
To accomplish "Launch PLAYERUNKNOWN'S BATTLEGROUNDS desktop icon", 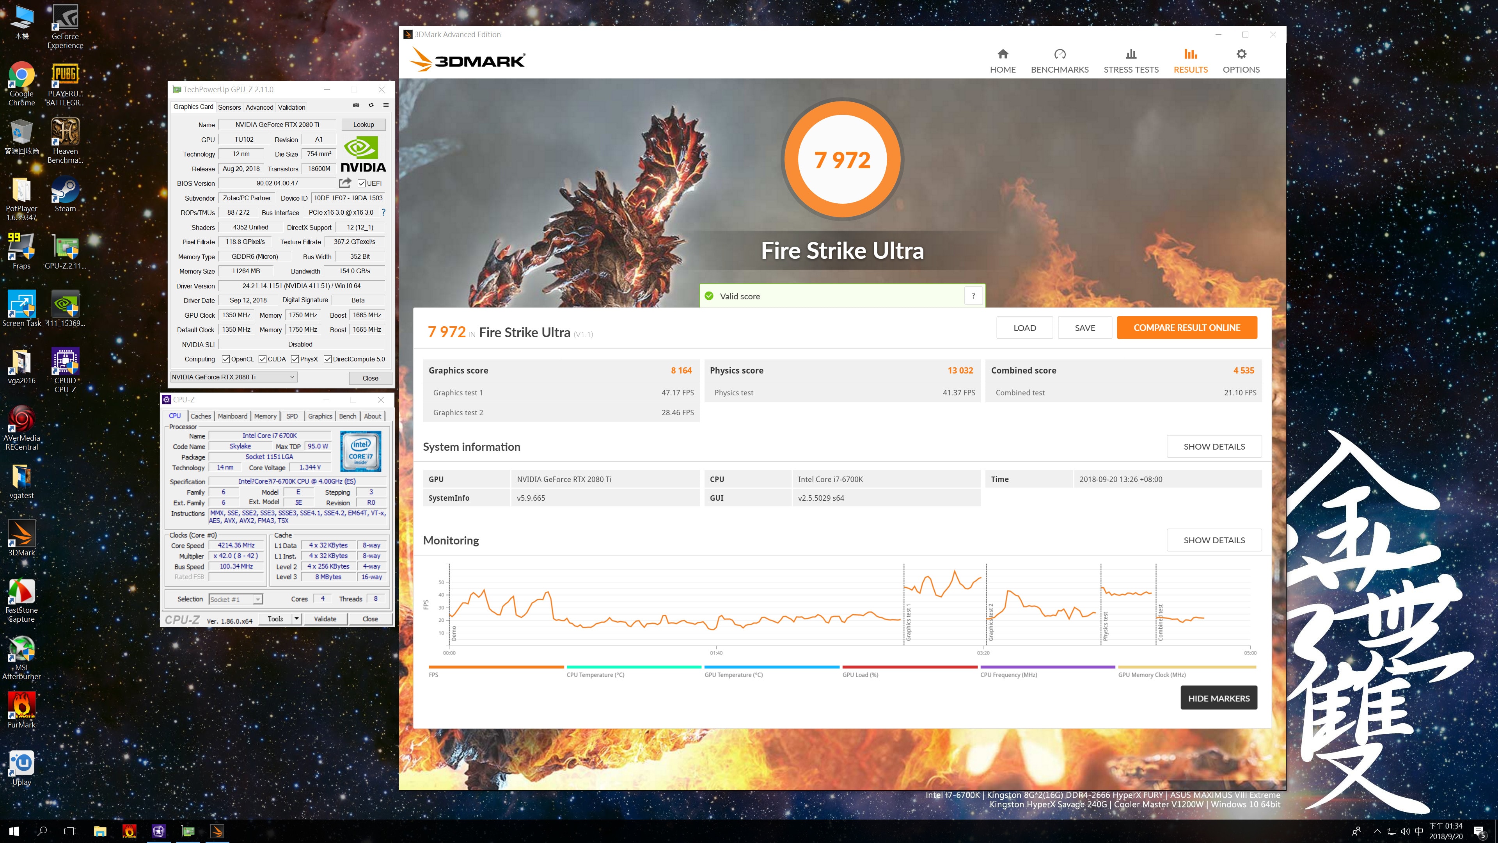I will tap(65, 84).
